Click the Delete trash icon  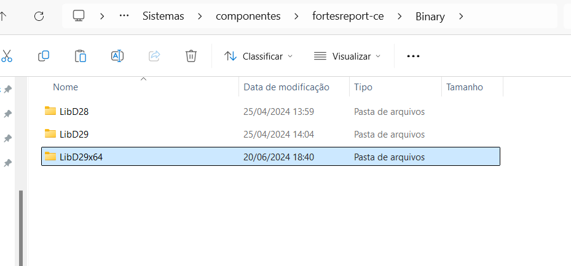191,56
